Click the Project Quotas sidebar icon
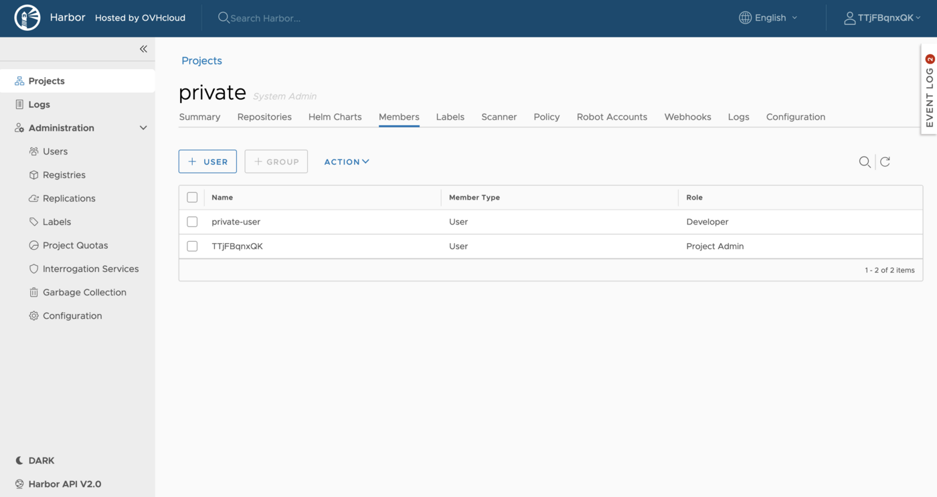 click(34, 245)
